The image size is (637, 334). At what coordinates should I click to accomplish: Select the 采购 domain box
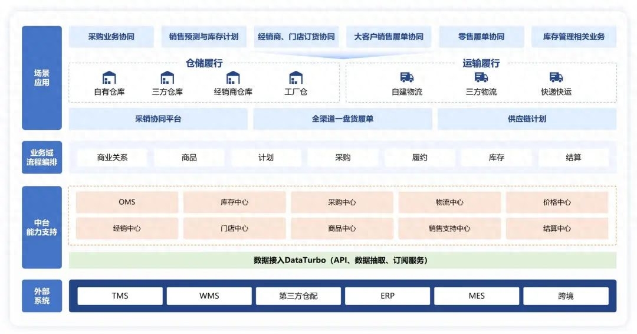343,157
